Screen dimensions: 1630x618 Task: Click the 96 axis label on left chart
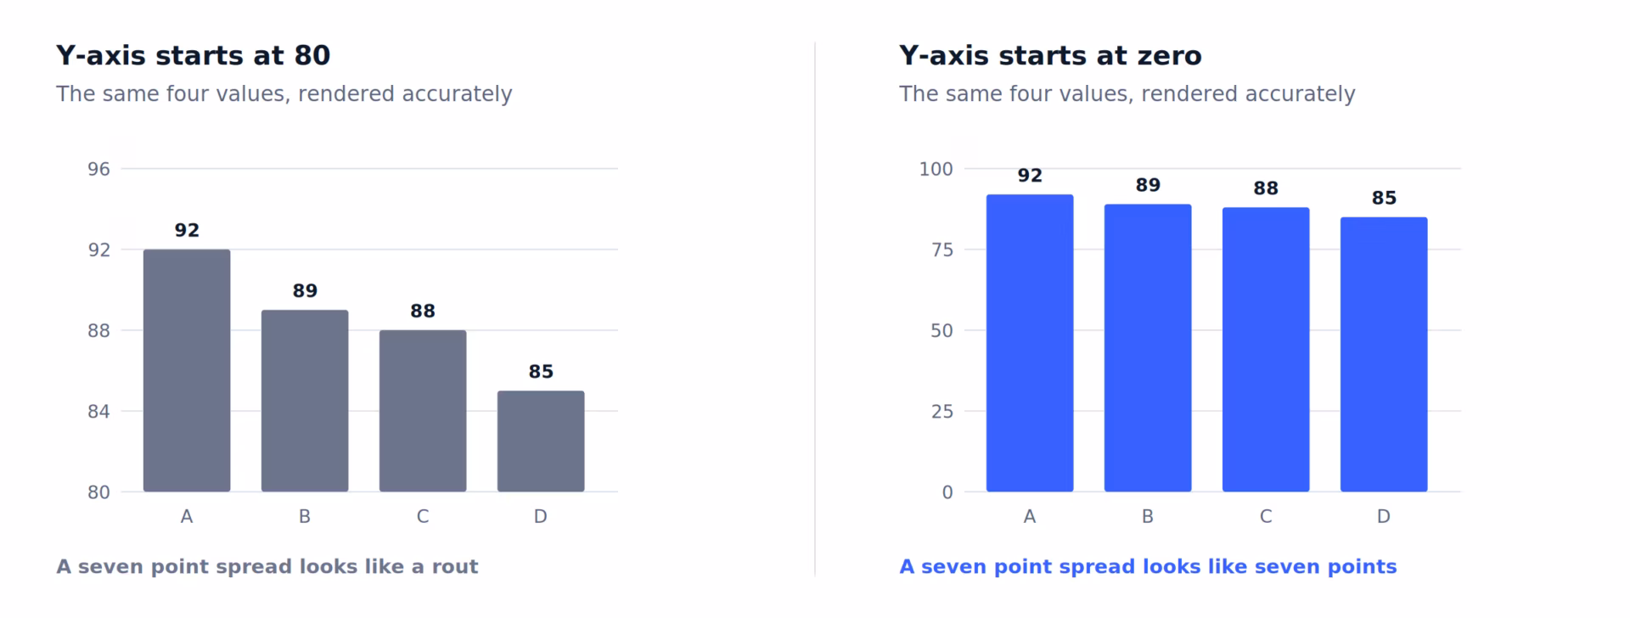point(98,169)
